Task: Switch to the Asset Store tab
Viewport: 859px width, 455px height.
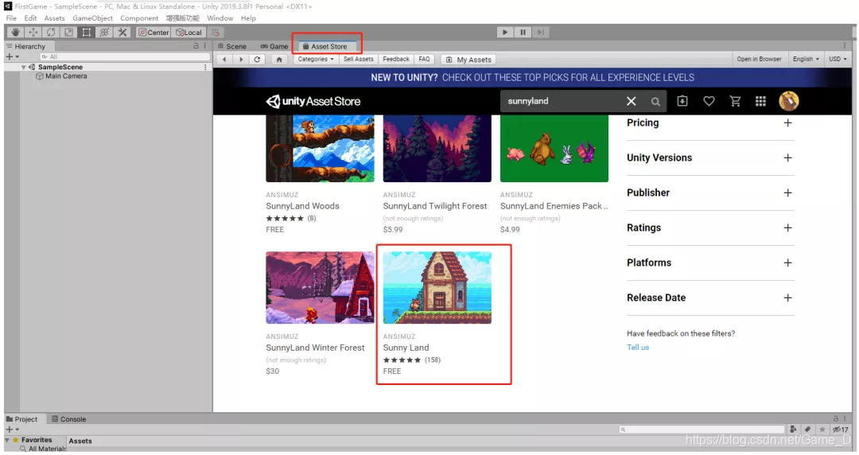Action: [325, 47]
